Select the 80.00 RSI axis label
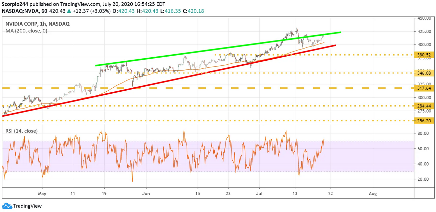 click(x=423, y=133)
